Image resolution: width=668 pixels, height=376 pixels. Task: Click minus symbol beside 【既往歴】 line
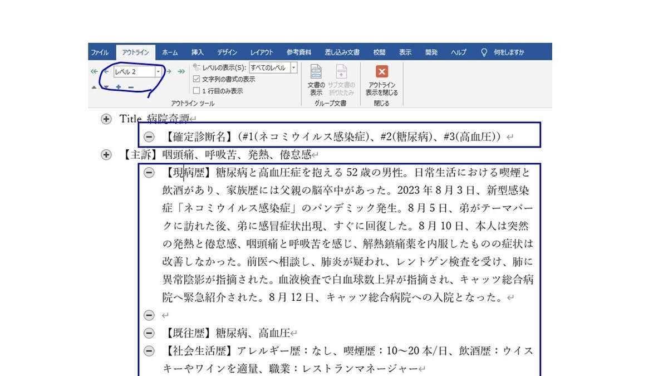[149, 333]
